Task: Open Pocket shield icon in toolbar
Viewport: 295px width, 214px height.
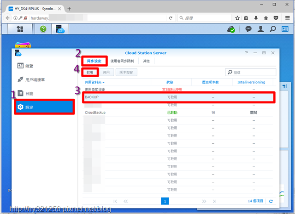Action: pos(276,18)
